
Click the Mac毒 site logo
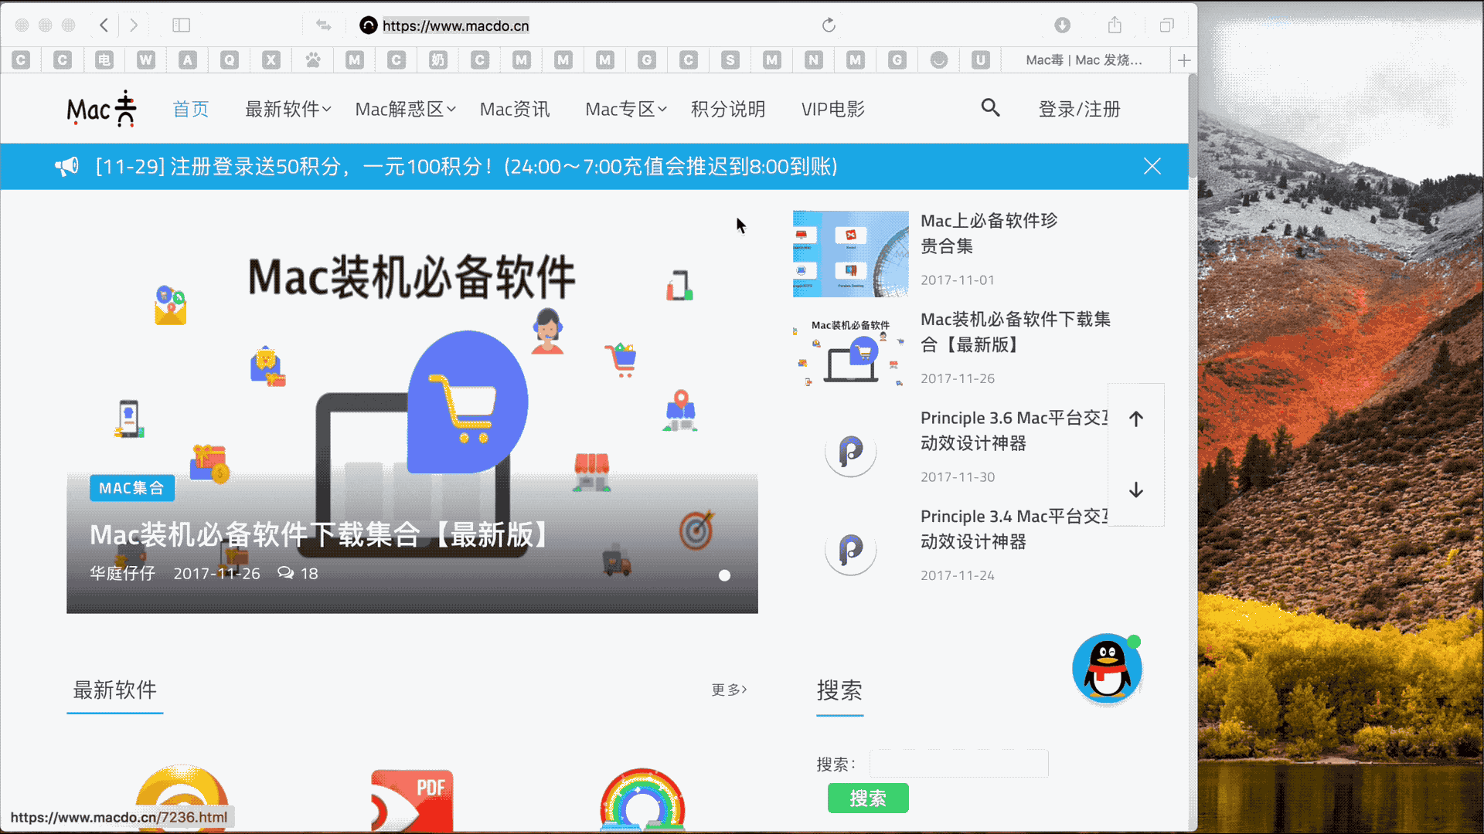[x=100, y=108]
